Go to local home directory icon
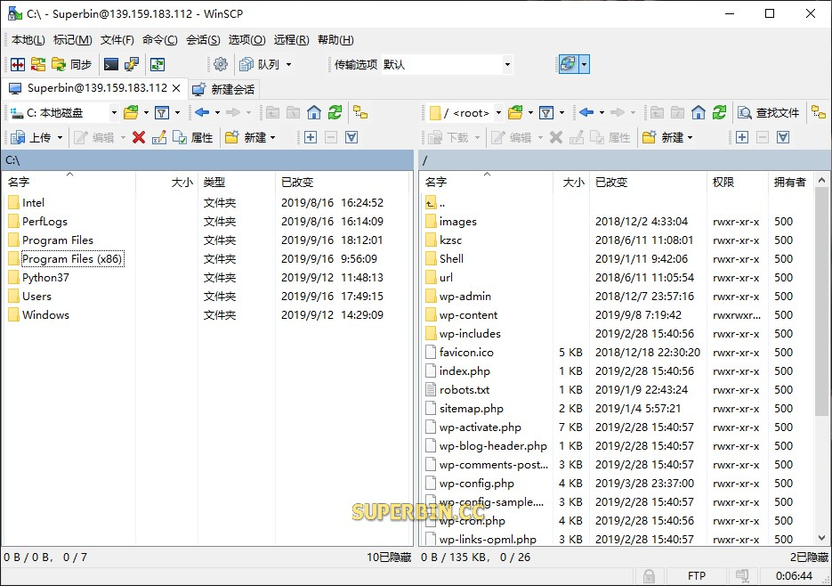Image resolution: width=832 pixels, height=586 pixels. click(314, 112)
